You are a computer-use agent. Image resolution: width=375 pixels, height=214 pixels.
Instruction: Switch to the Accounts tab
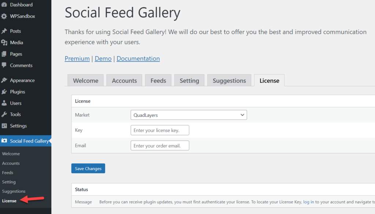click(125, 80)
